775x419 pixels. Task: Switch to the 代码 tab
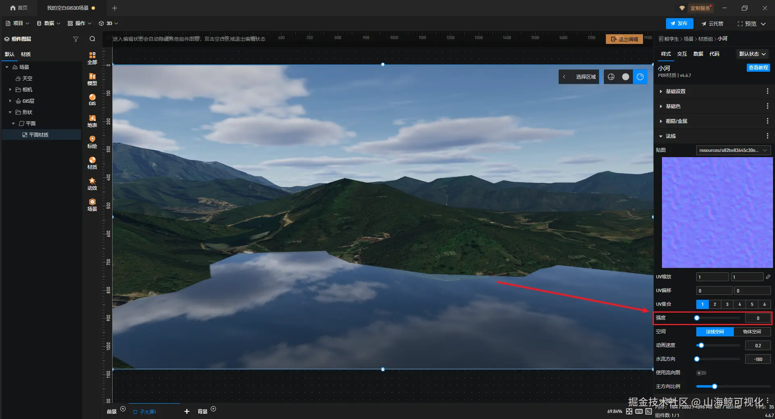coord(714,54)
